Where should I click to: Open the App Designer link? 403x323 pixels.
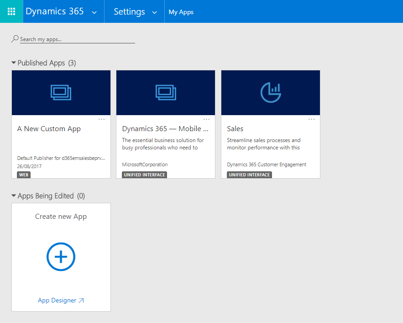pos(57,300)
